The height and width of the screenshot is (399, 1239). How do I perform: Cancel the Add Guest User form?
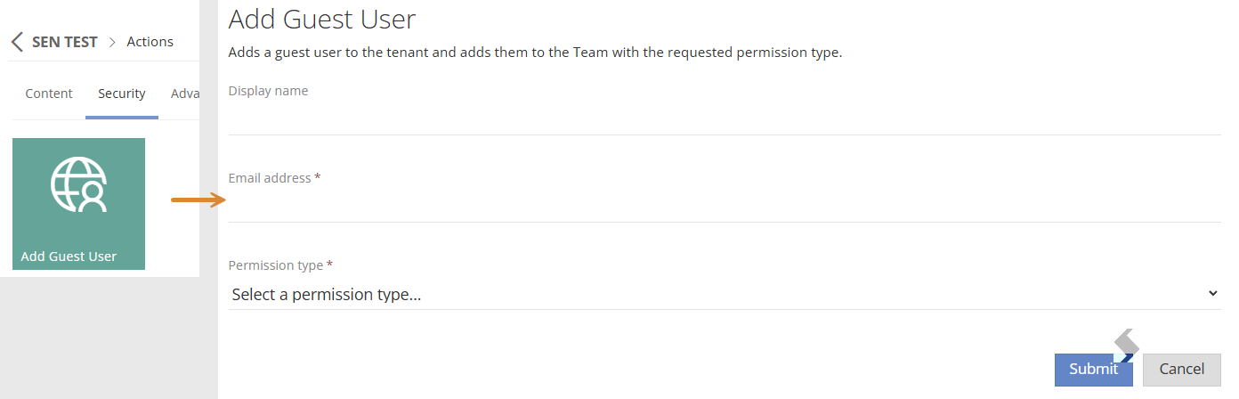click(1182, 370)
